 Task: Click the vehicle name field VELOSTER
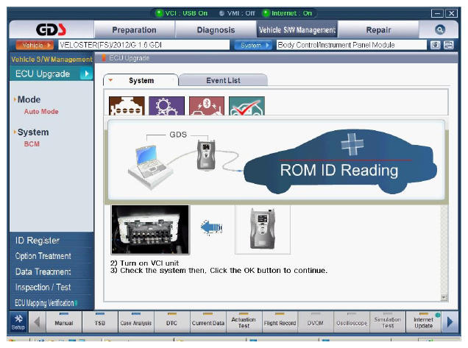pos(144,45)
